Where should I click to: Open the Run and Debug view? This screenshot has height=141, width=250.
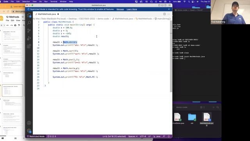29,38
